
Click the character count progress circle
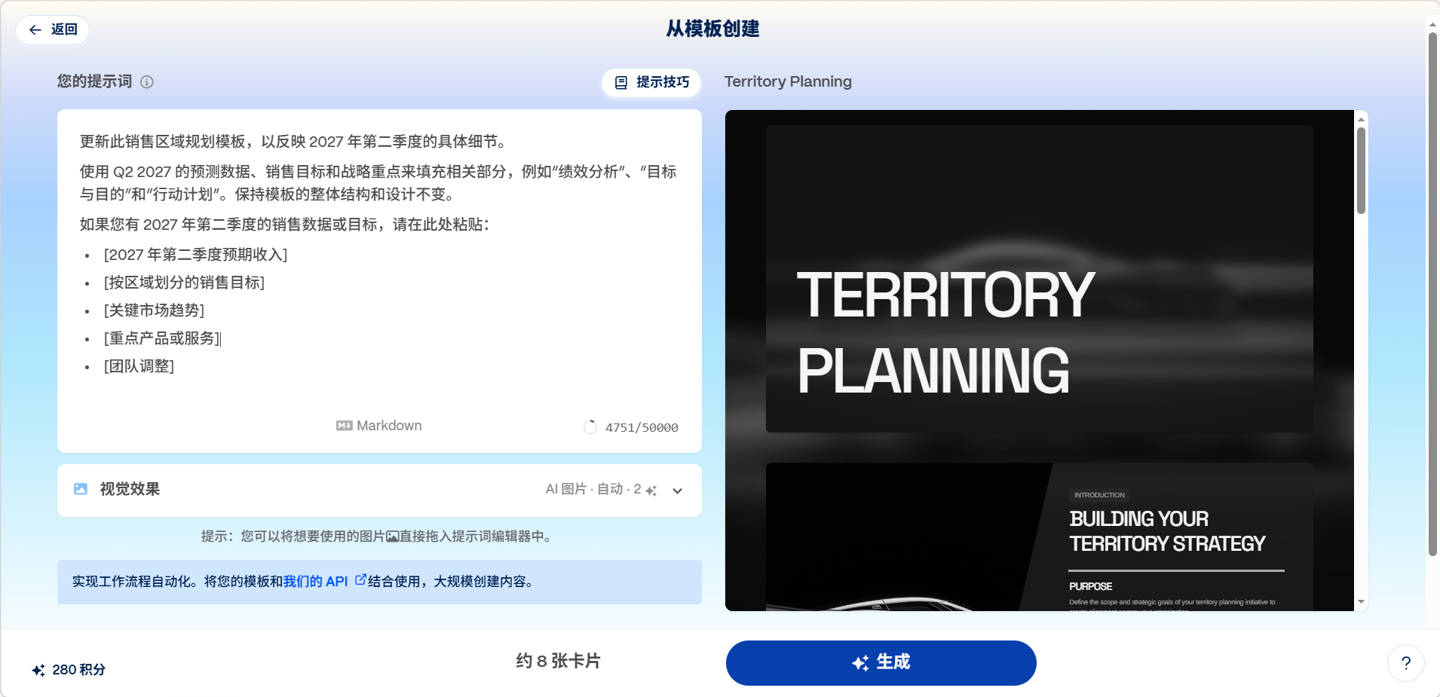click(590, 427)
